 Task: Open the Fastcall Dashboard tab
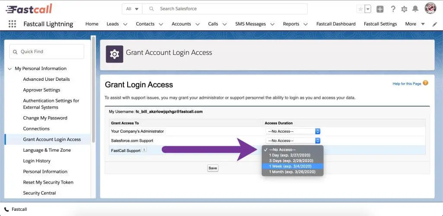(336, 24)
